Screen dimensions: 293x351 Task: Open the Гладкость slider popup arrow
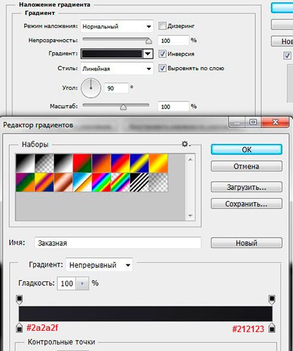coord(83,284)
